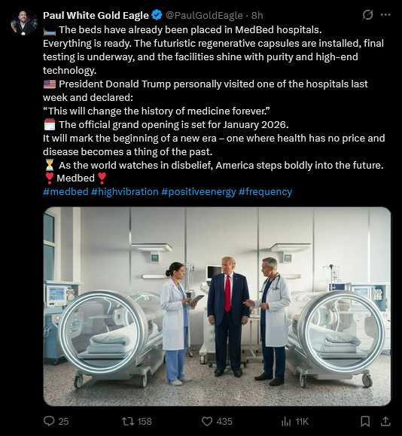Open the three-dot more options menu
This screenshot has height=436, width=402.
click(x=385, y=15)
